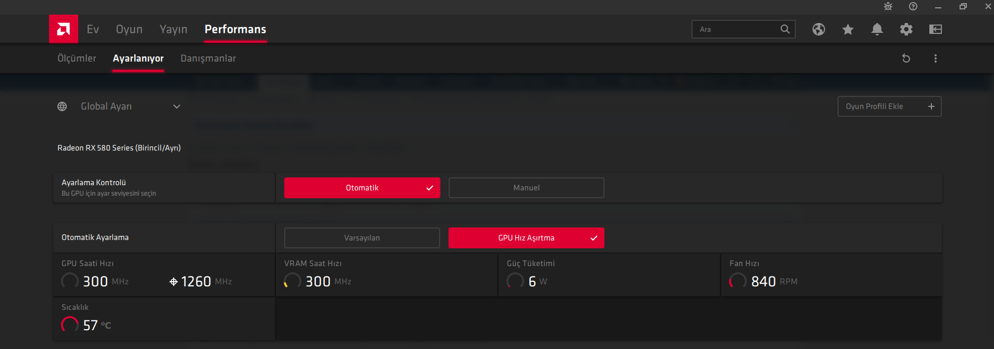The width and height of the screenshot is (994, 349).
Task: Click the search magnifier icon
Action: click(x=785, y=29)
